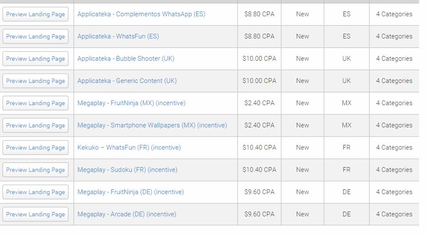Preview landing page for Generic Content (UK)
This screenshot has height=236, width=426.
[35, 81]
